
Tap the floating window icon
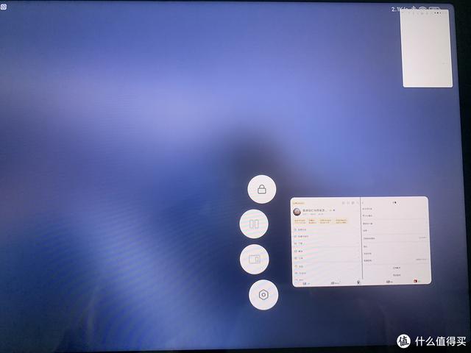(x=255, y=260)
